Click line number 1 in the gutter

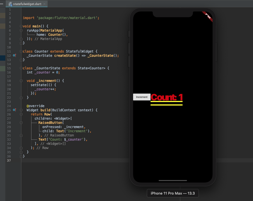(x=10, y=10)
